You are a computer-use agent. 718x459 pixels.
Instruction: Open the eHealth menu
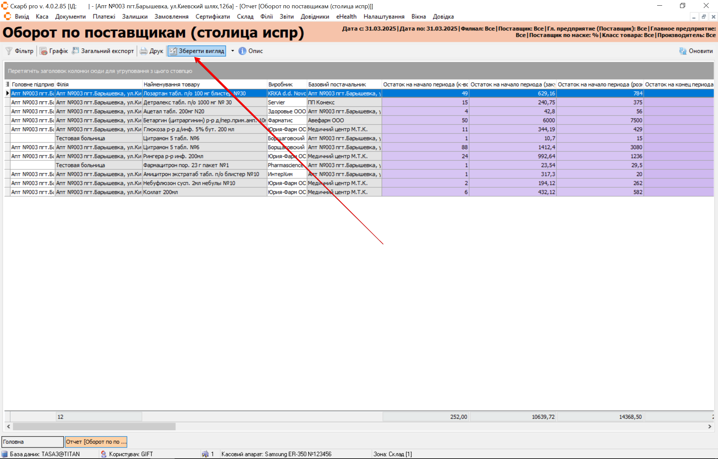(346, 17)
